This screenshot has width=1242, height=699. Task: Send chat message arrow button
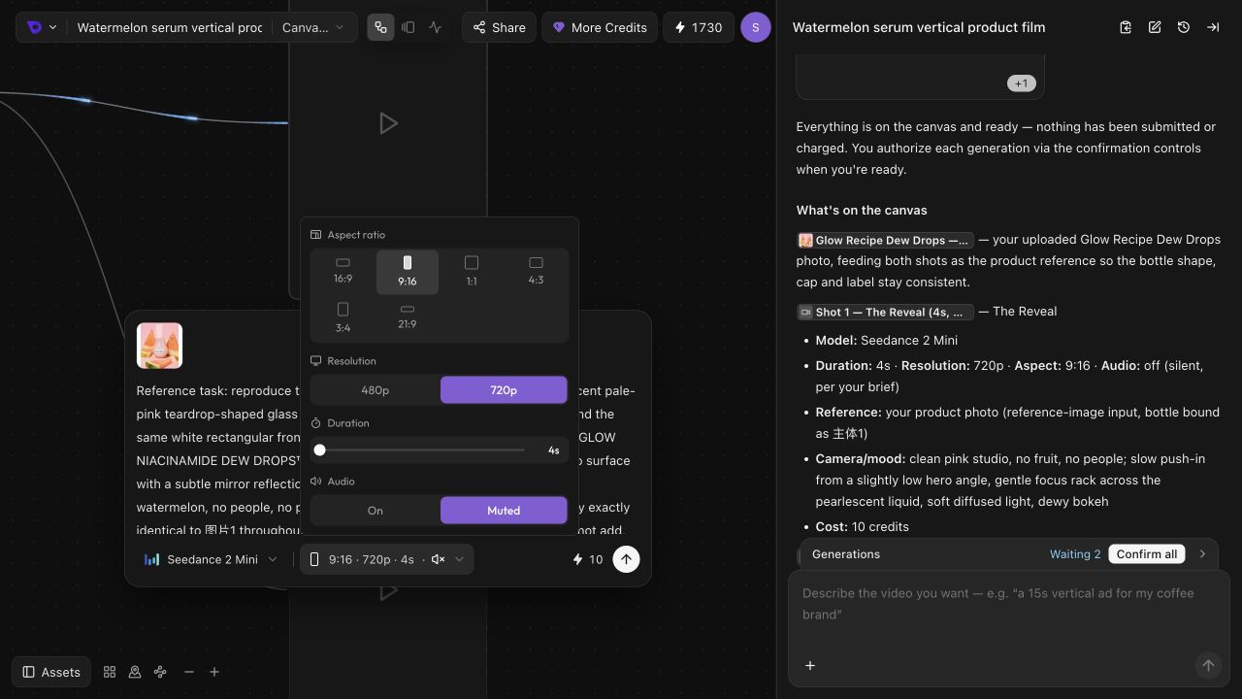pyautogui.click(x=1208, y=665)
